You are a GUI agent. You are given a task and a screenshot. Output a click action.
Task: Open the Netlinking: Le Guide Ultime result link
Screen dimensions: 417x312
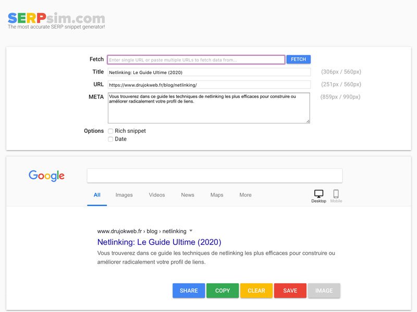pyautogui.click(x=159, y=242)
